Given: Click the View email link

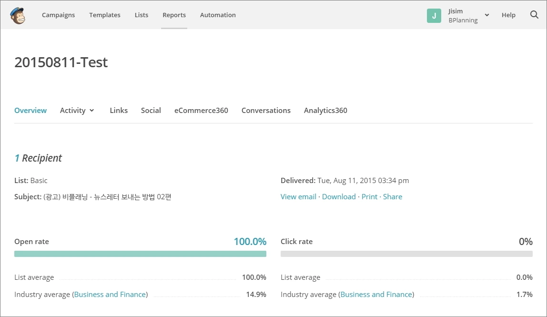Looking at the screenshot, I should (298, 197).
